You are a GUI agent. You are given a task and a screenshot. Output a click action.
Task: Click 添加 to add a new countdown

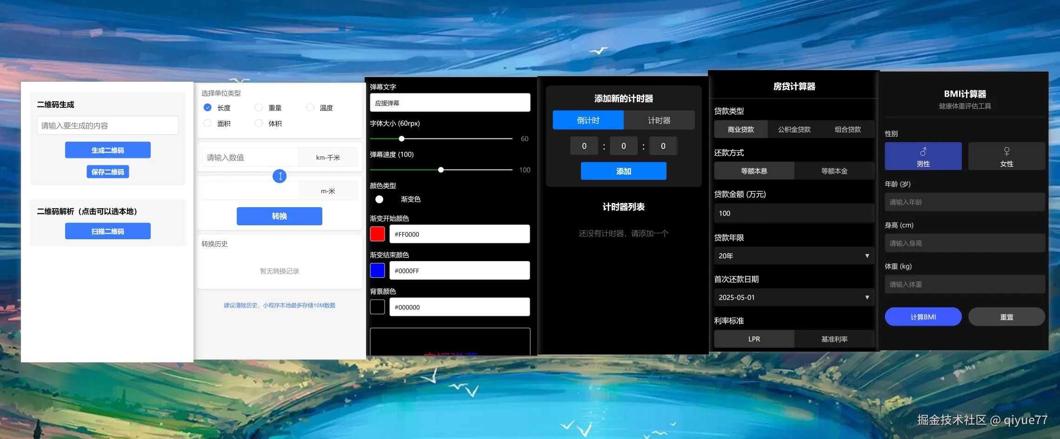623,171
